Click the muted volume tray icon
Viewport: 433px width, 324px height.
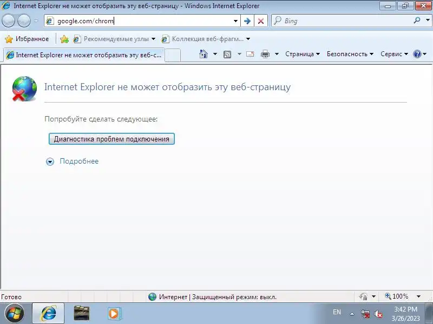[378, 314]
